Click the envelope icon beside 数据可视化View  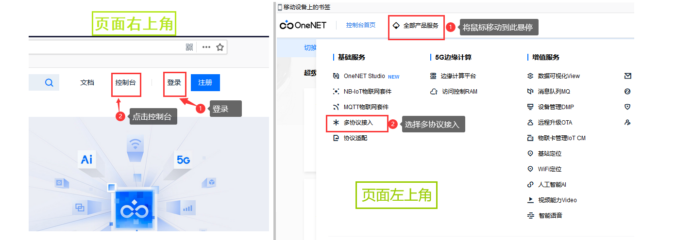[627, 76]
